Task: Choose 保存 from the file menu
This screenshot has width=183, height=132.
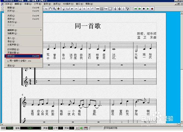Action: pos(23,19)
